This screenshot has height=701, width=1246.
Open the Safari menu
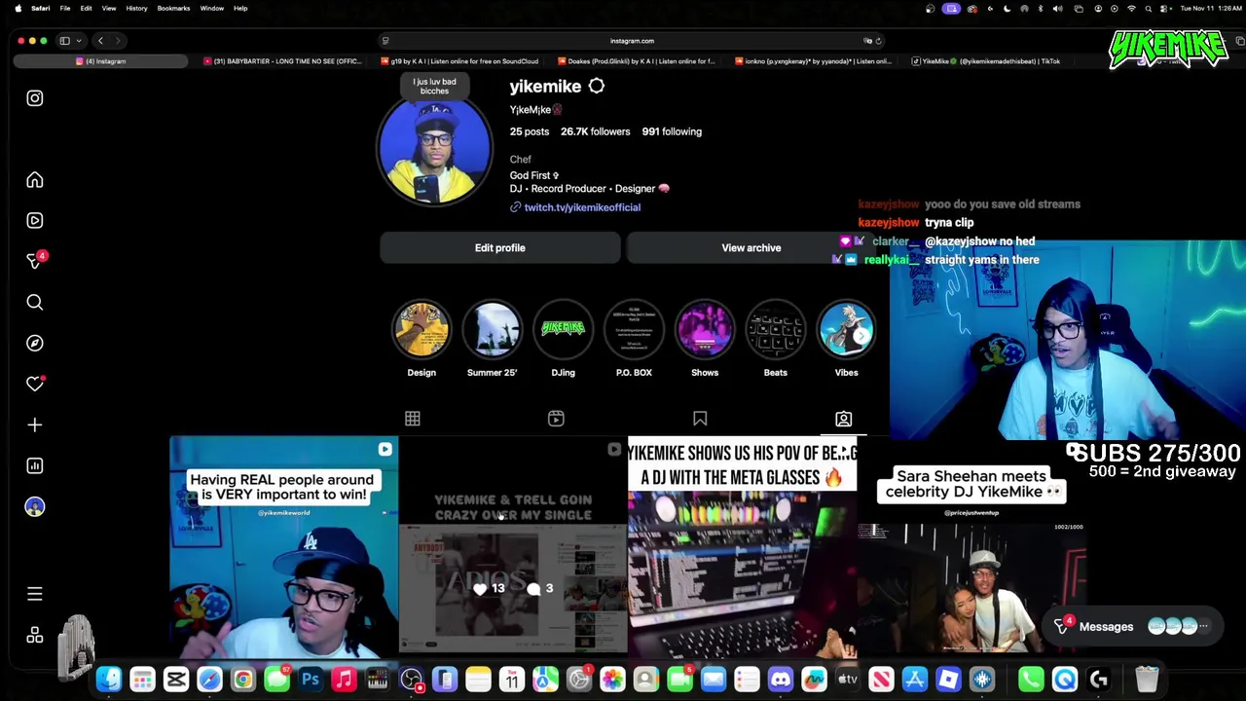(x=40, y=8)
